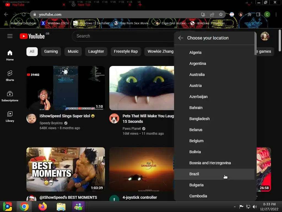
Task: Choose Cambodia as location
Action: click(214, 196)
